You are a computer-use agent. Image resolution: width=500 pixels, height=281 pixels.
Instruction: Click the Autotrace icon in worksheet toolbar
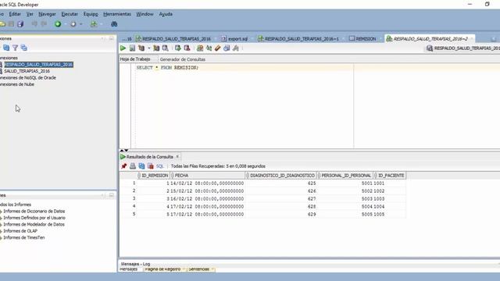coord(156,48)
